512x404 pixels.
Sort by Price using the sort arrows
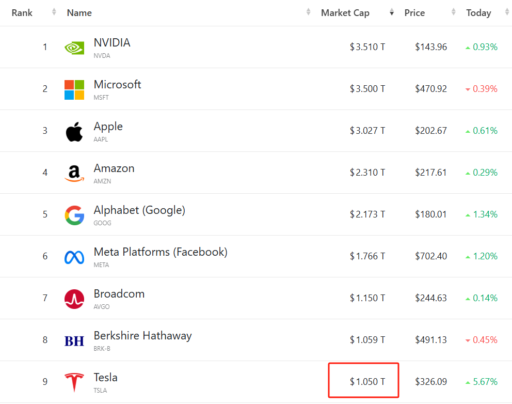tap(454, 12)
